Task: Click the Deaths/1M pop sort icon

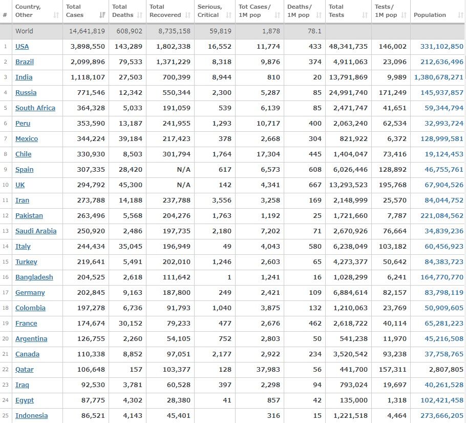Action: click(319, 15)
